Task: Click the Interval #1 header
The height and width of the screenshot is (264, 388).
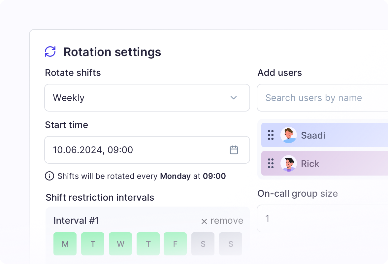Action: [x=76, y=220]
